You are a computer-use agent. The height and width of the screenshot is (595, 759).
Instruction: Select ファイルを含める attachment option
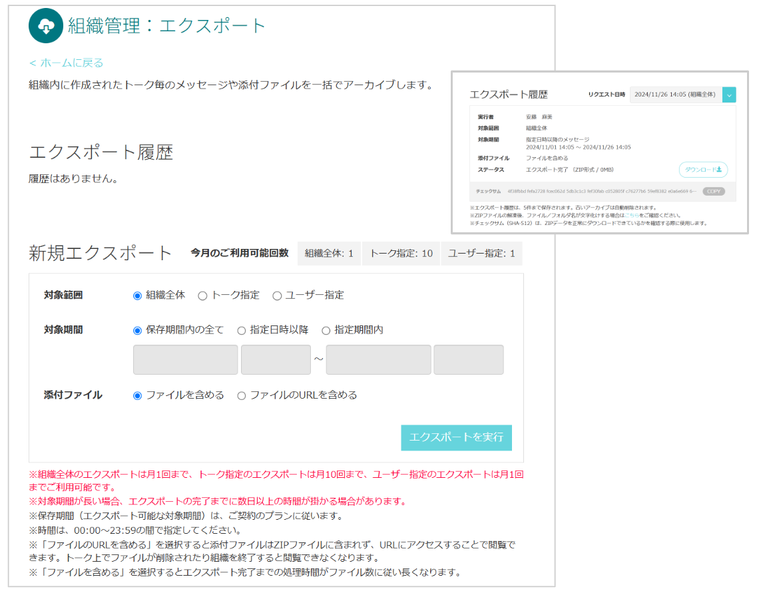click(x=137, y=396)
